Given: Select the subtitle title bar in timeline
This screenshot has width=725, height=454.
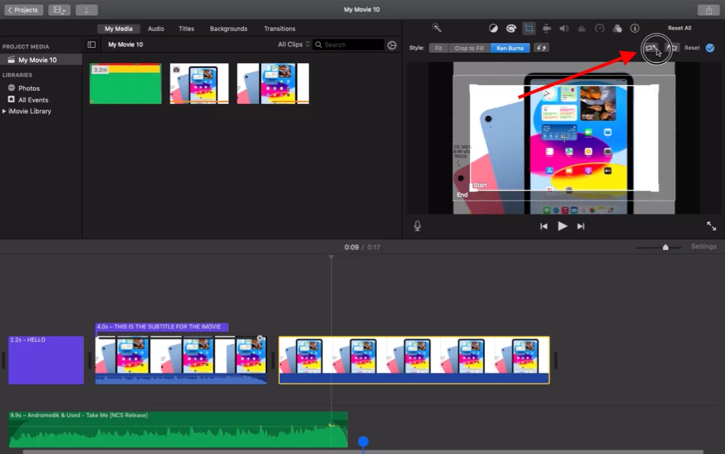Looking at the screenshot, I should [x=162, y=327].
